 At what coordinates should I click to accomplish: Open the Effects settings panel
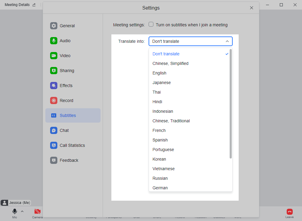(x=67, y=86)
